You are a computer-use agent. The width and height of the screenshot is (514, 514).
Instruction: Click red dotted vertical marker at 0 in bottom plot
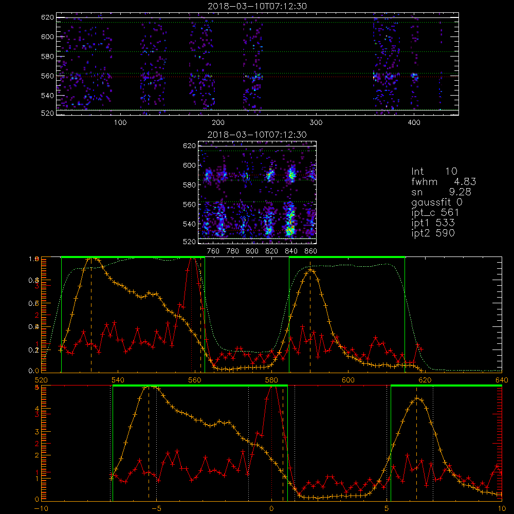tap(271, 444)
